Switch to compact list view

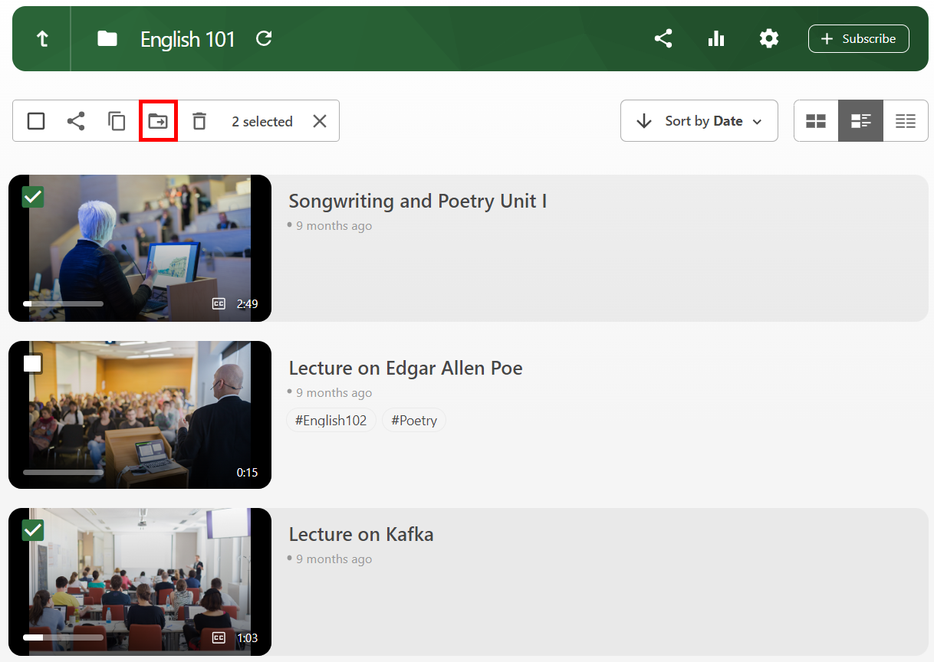(906, 121)
